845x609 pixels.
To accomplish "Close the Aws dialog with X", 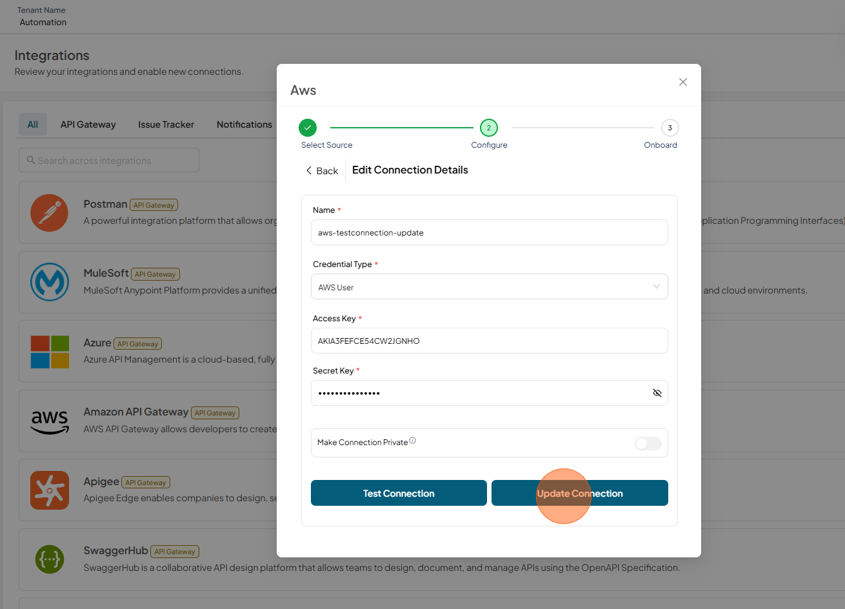I will pos(683,82).
